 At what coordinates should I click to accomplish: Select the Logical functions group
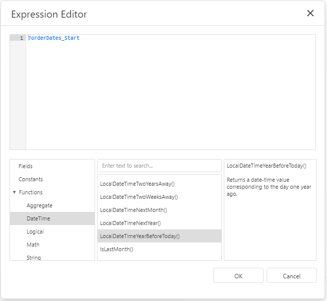(x=52, y=232)
